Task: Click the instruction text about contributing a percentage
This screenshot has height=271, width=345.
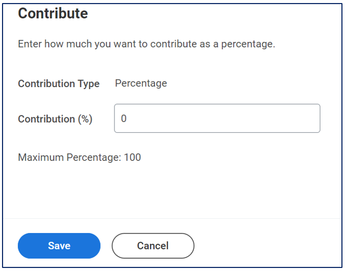Action: pyautogui.click(x=146, y=44)
